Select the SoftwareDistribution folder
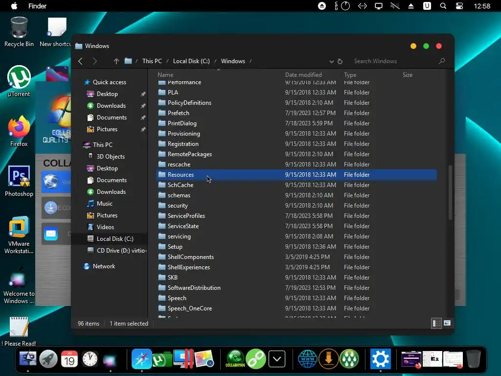The height and width of the screenshot is (376, 501). click(x=296, y=288)
